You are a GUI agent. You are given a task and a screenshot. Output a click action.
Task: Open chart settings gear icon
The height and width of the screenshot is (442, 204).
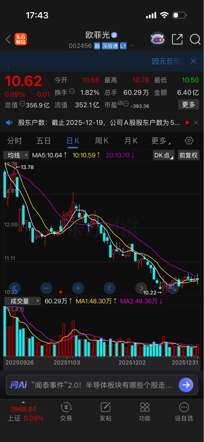click(189, 140)
